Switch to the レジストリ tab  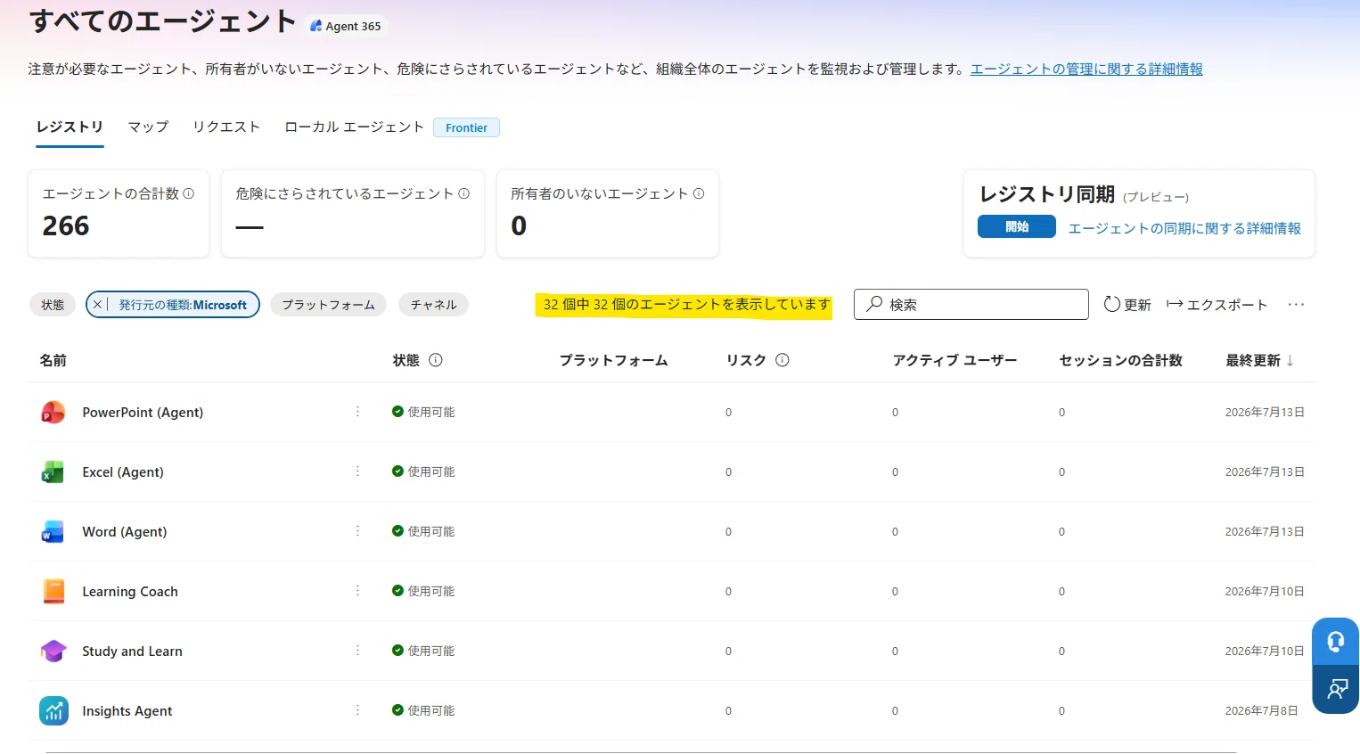[70, 127]
